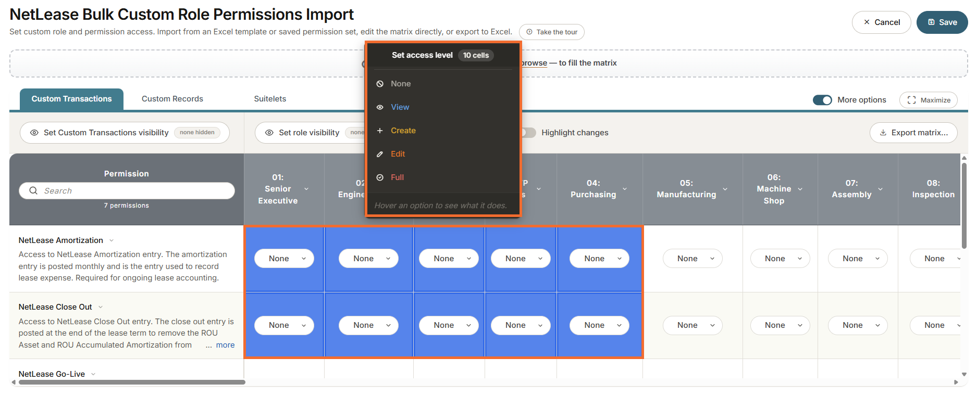The width and height of the screenshot is (977, 396).
Task: Maximize the matrix view
Action: [x=928, y=100]
